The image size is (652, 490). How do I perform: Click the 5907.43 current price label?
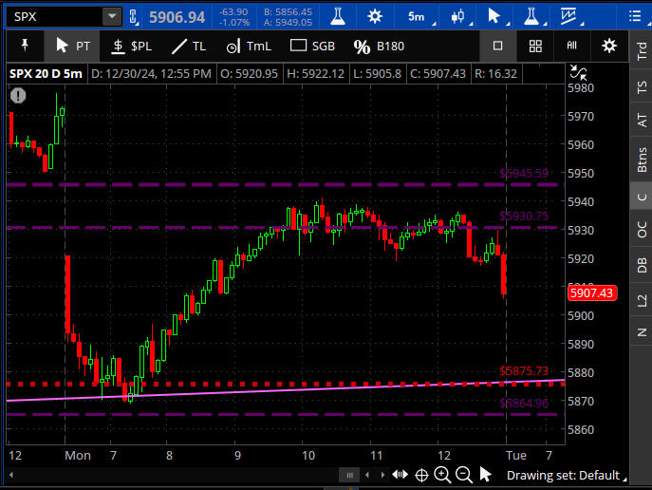[590, 292]
